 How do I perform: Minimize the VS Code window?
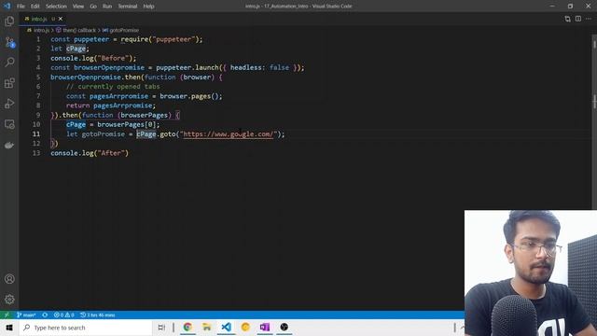coord(552,7)
